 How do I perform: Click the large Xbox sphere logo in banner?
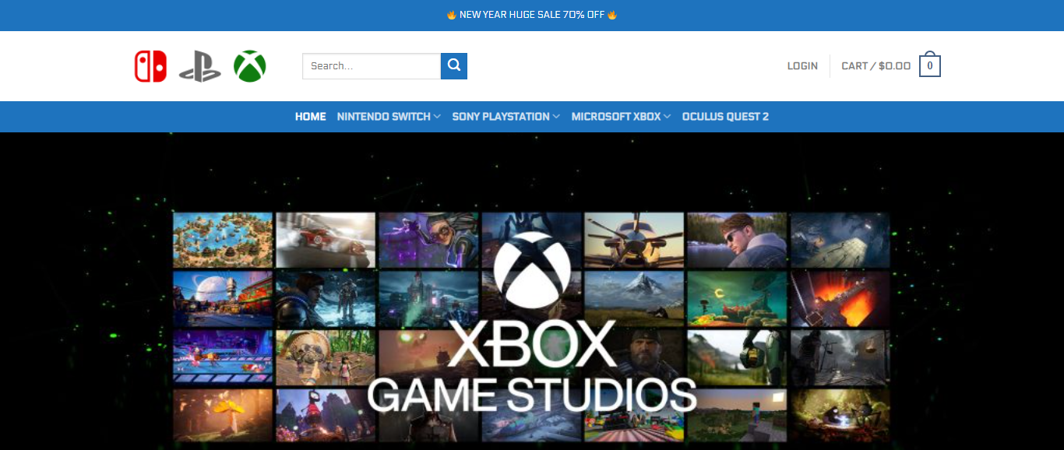532,269
